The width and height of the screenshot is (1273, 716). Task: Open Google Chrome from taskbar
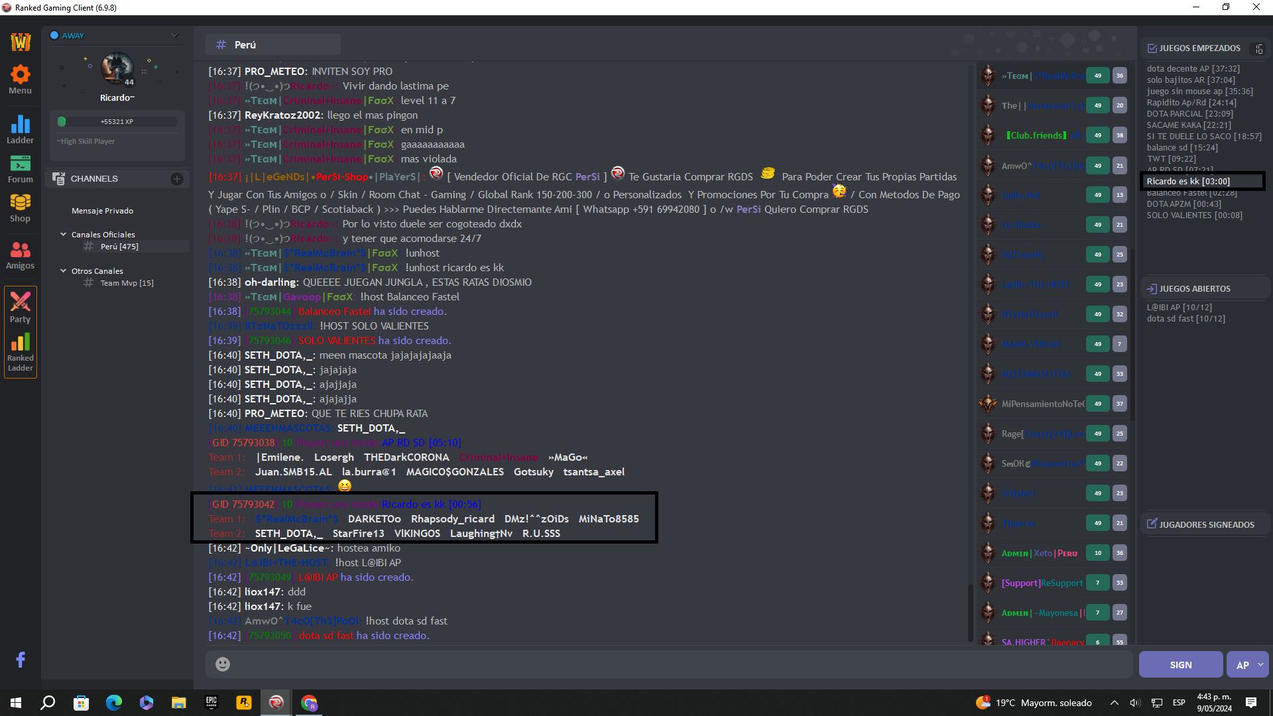(309, 703)
